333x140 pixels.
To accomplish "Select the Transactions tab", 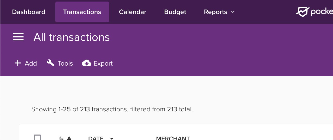I will [x=82, y=12].
